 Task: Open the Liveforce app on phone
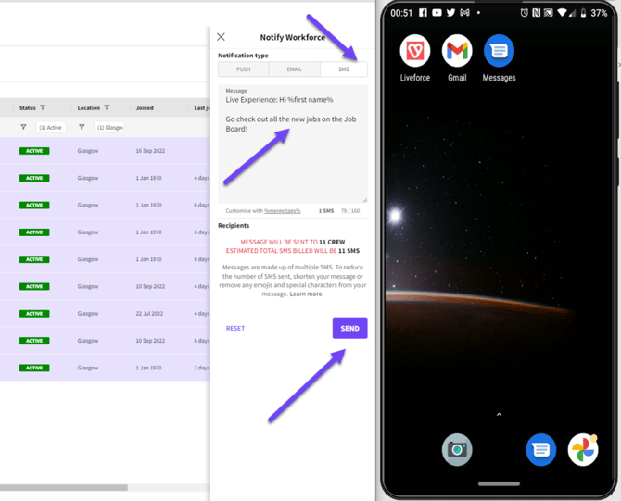point(414,51)
